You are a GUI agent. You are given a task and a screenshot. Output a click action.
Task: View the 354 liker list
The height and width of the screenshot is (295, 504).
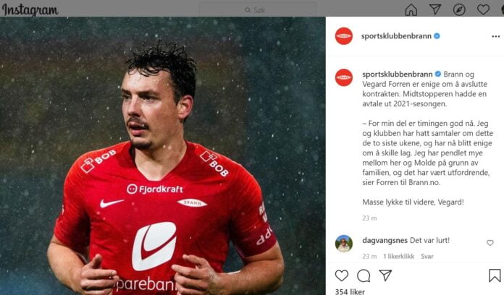click(x=350, y=291)
